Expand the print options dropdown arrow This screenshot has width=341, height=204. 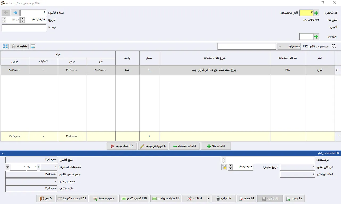pos(209,198)
